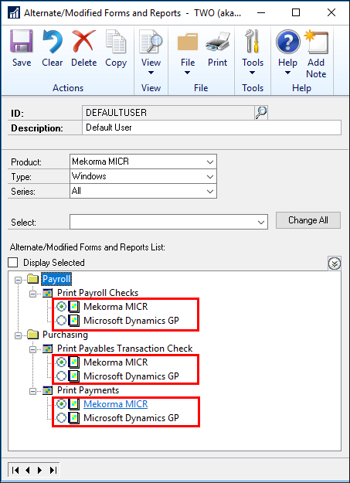The width and height of the screenshot is (350, 483).
Task: Click the Payroll folder icon
Action: pos(32,279)
